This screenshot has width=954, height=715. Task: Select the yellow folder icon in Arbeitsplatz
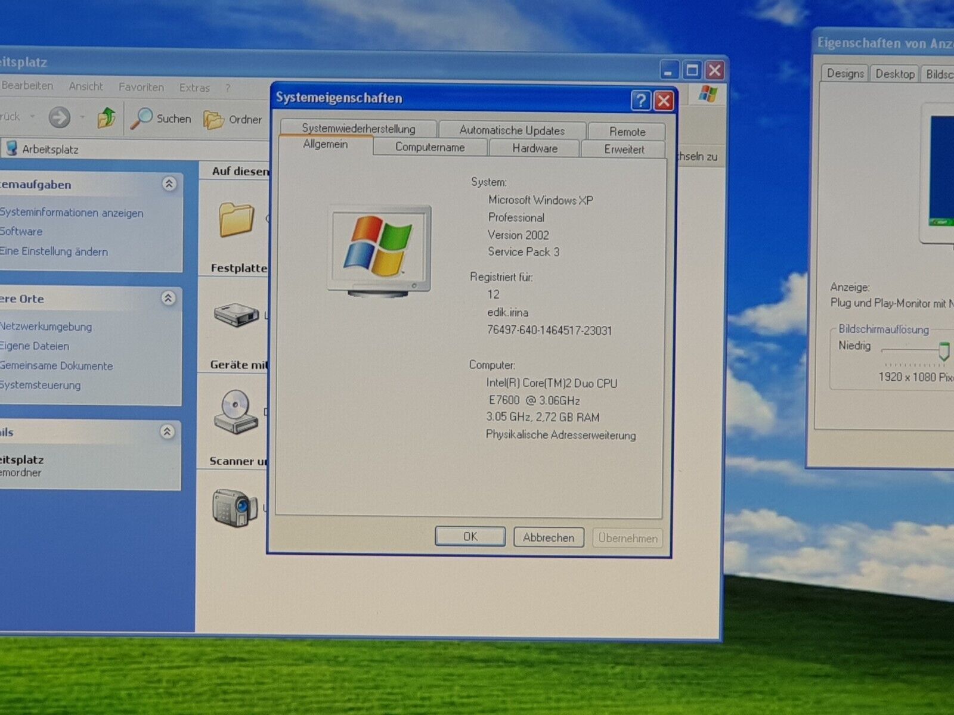(x=236, y=219)
